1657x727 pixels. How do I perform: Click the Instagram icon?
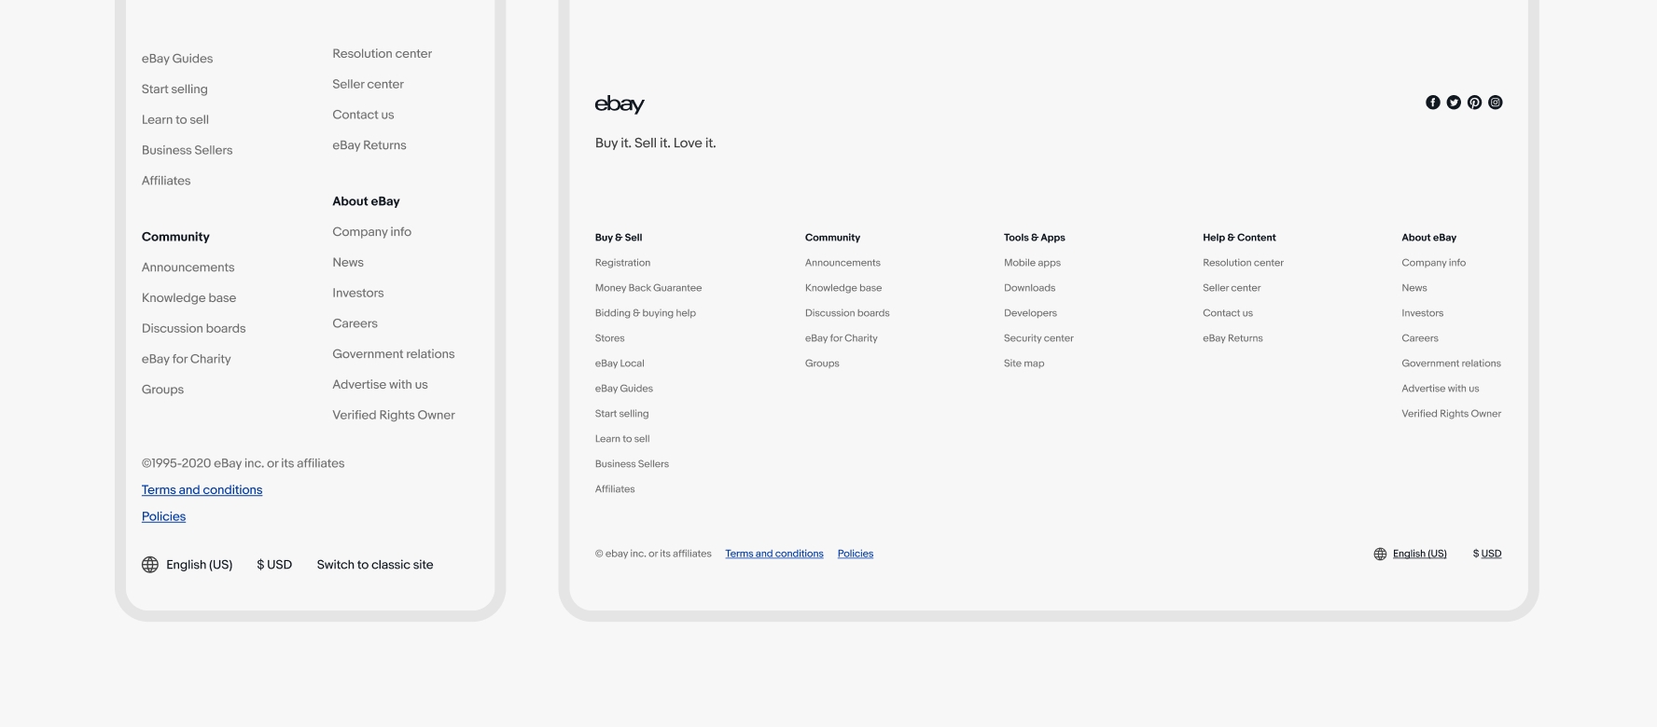pos(1496,103)
